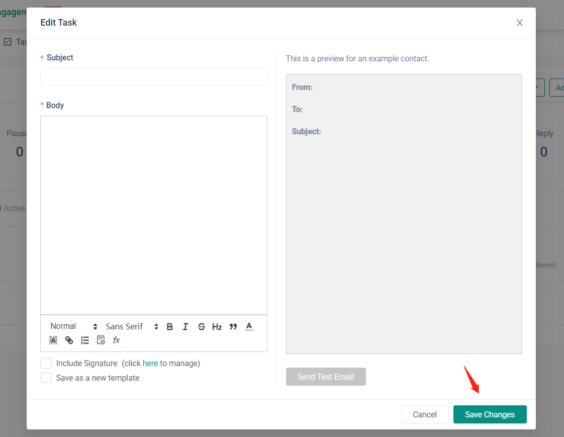Follow the 'here' link to manage signatures
Image resolution: width=564 pixels, height=437 pixels.
click(150, 363)
